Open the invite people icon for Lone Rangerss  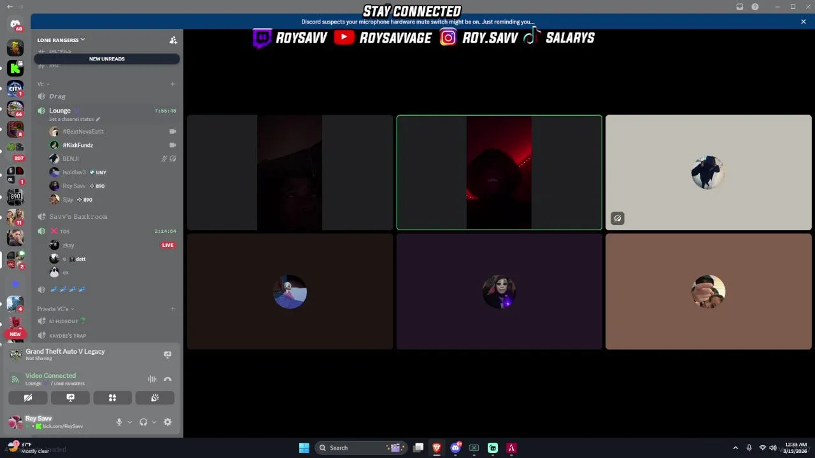point(173,40)
